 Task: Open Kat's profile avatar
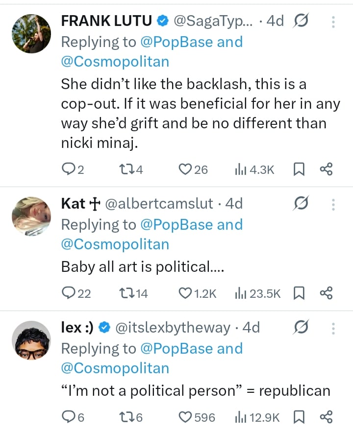pos(31,216)
